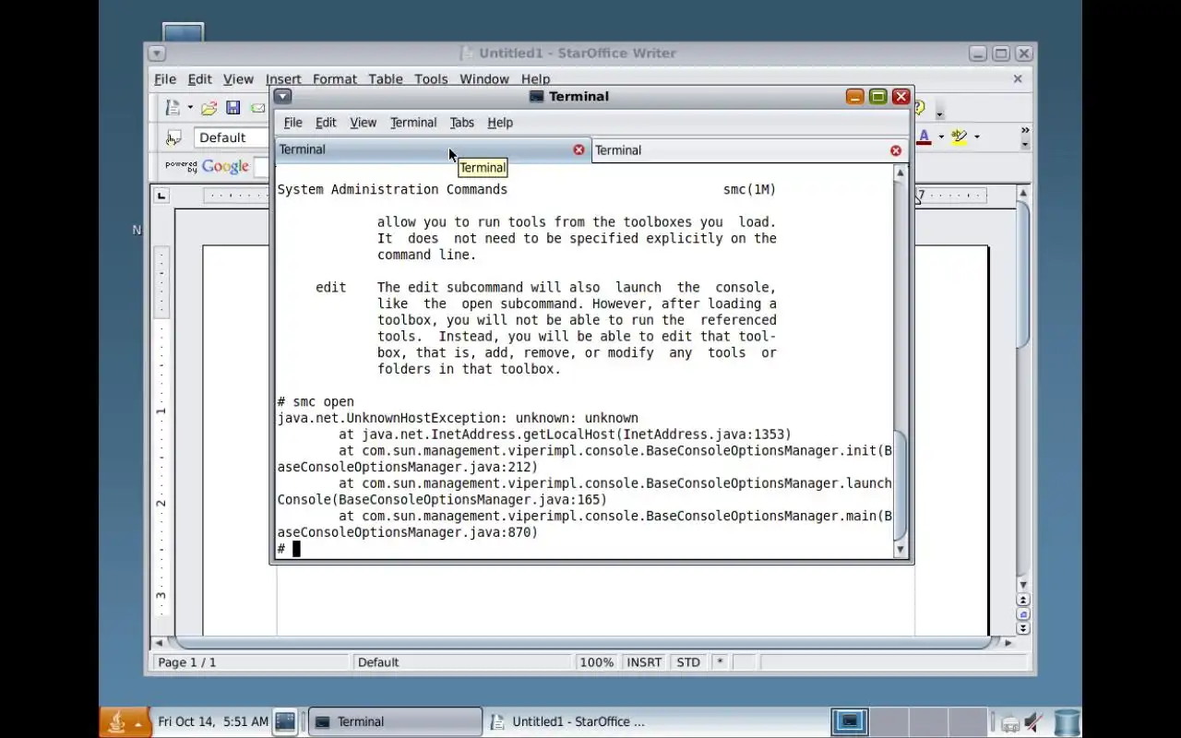Screen dimensions: 1181x738
Task: Open the Font Color dropdown arrow
Action: pyautogui.click(x=941, y=137)
